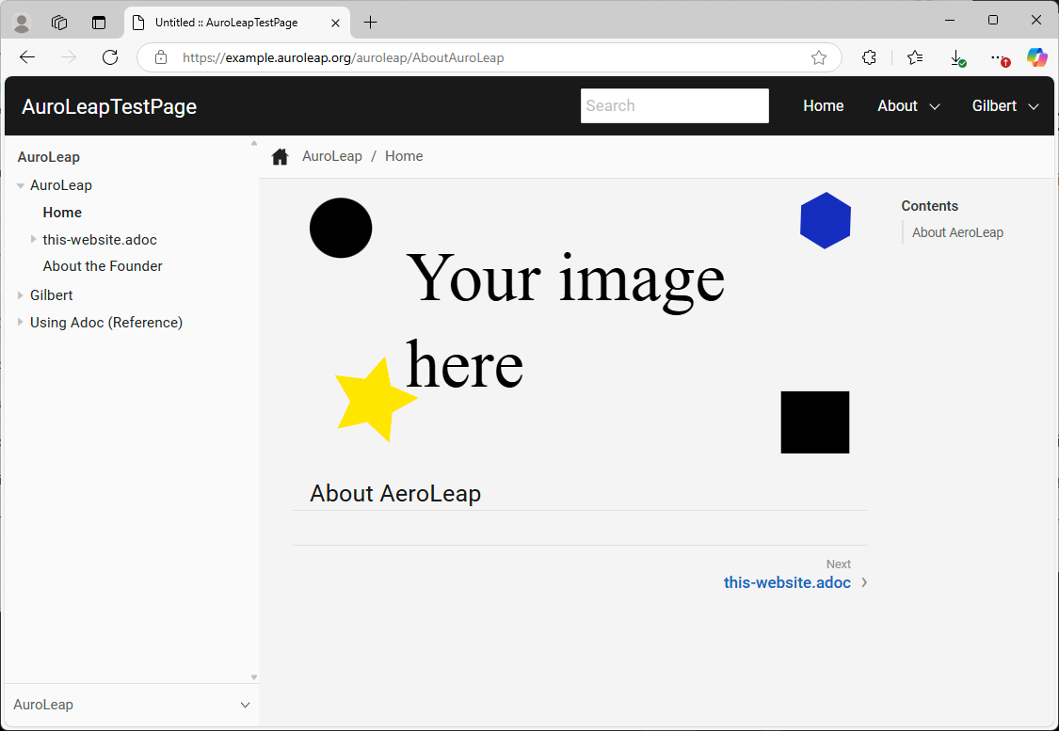Open the About dropdown in the navbar
The width and height of the screenshot is (1059, 731).
click(x=907, y=106)
